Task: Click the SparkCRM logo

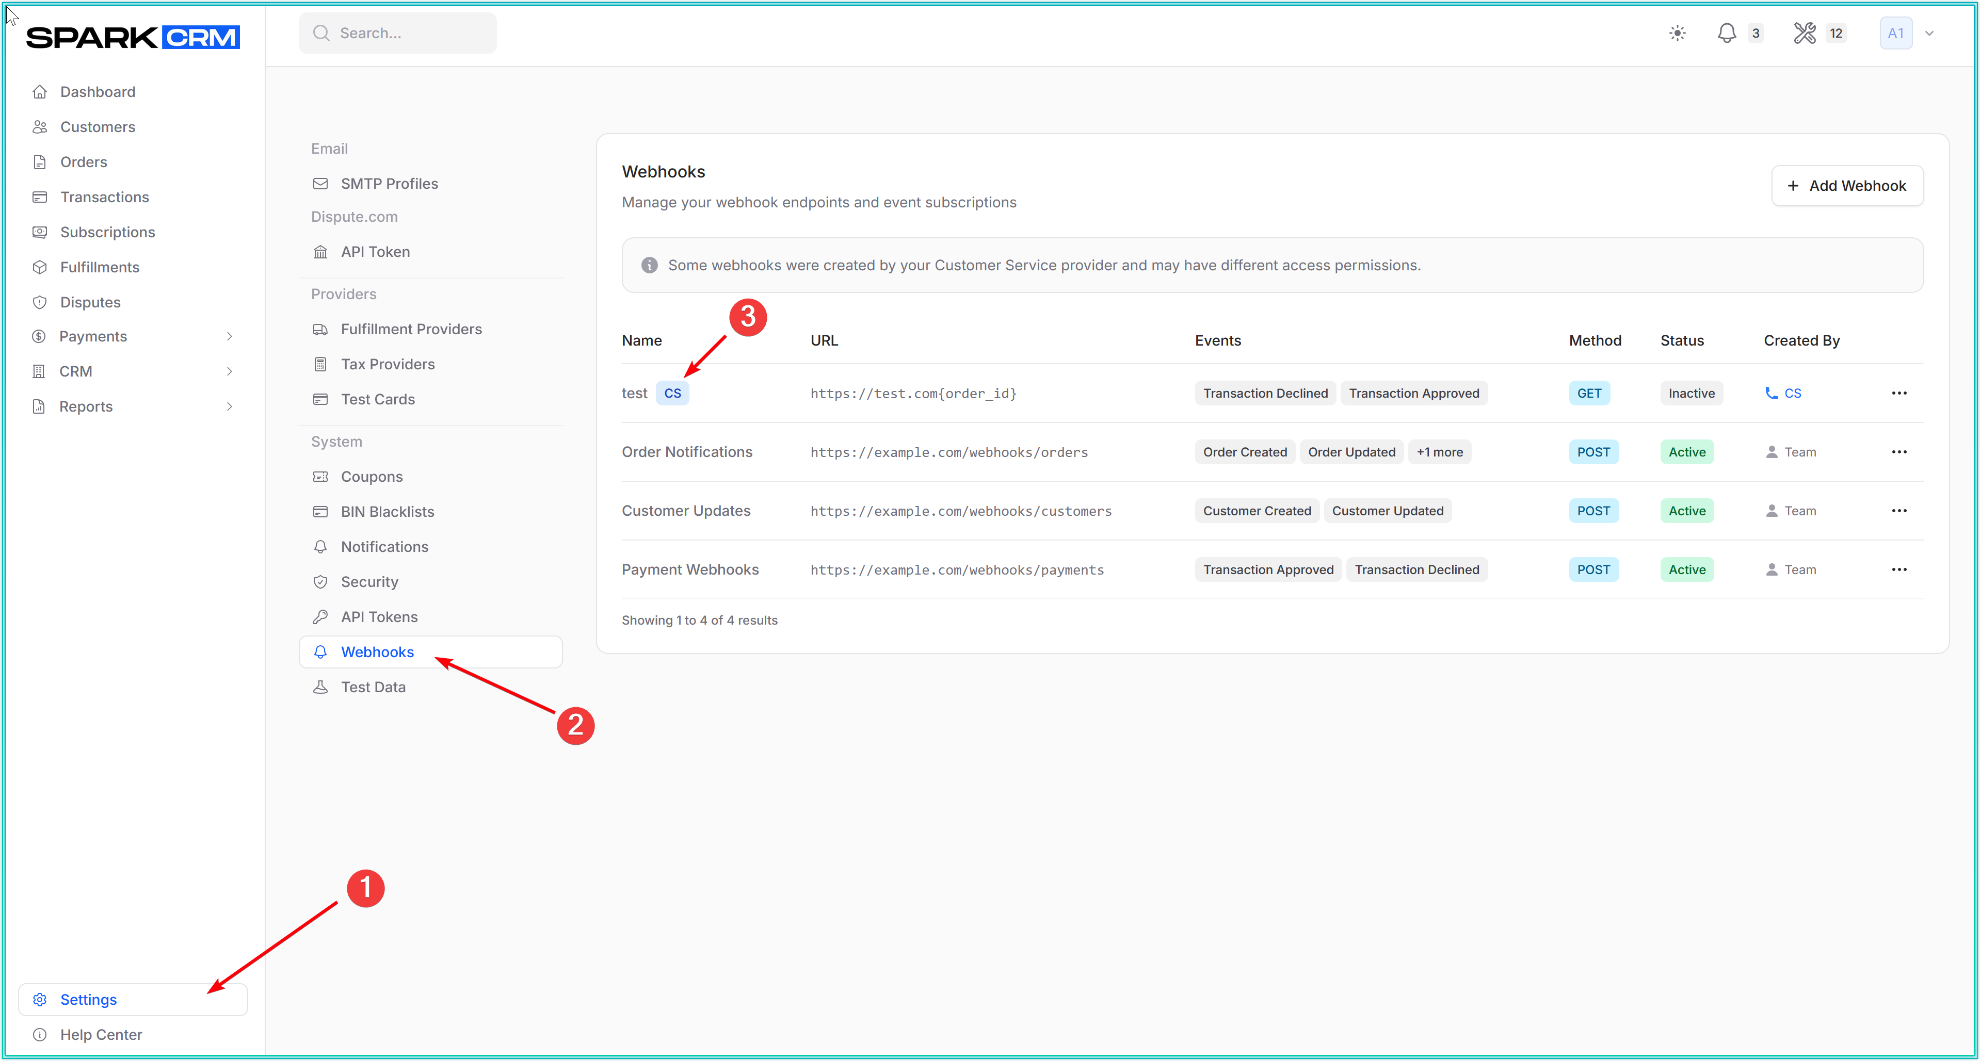Action: tap(133, 37)
